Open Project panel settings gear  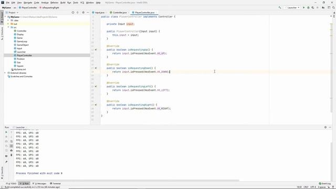(83, 13)
